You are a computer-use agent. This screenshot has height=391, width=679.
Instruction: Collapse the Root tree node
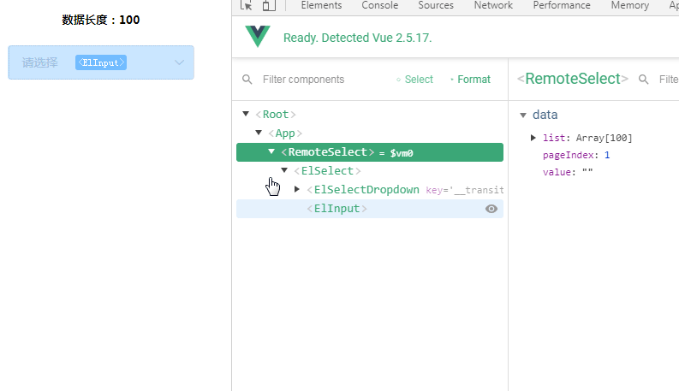click(246, 114)
